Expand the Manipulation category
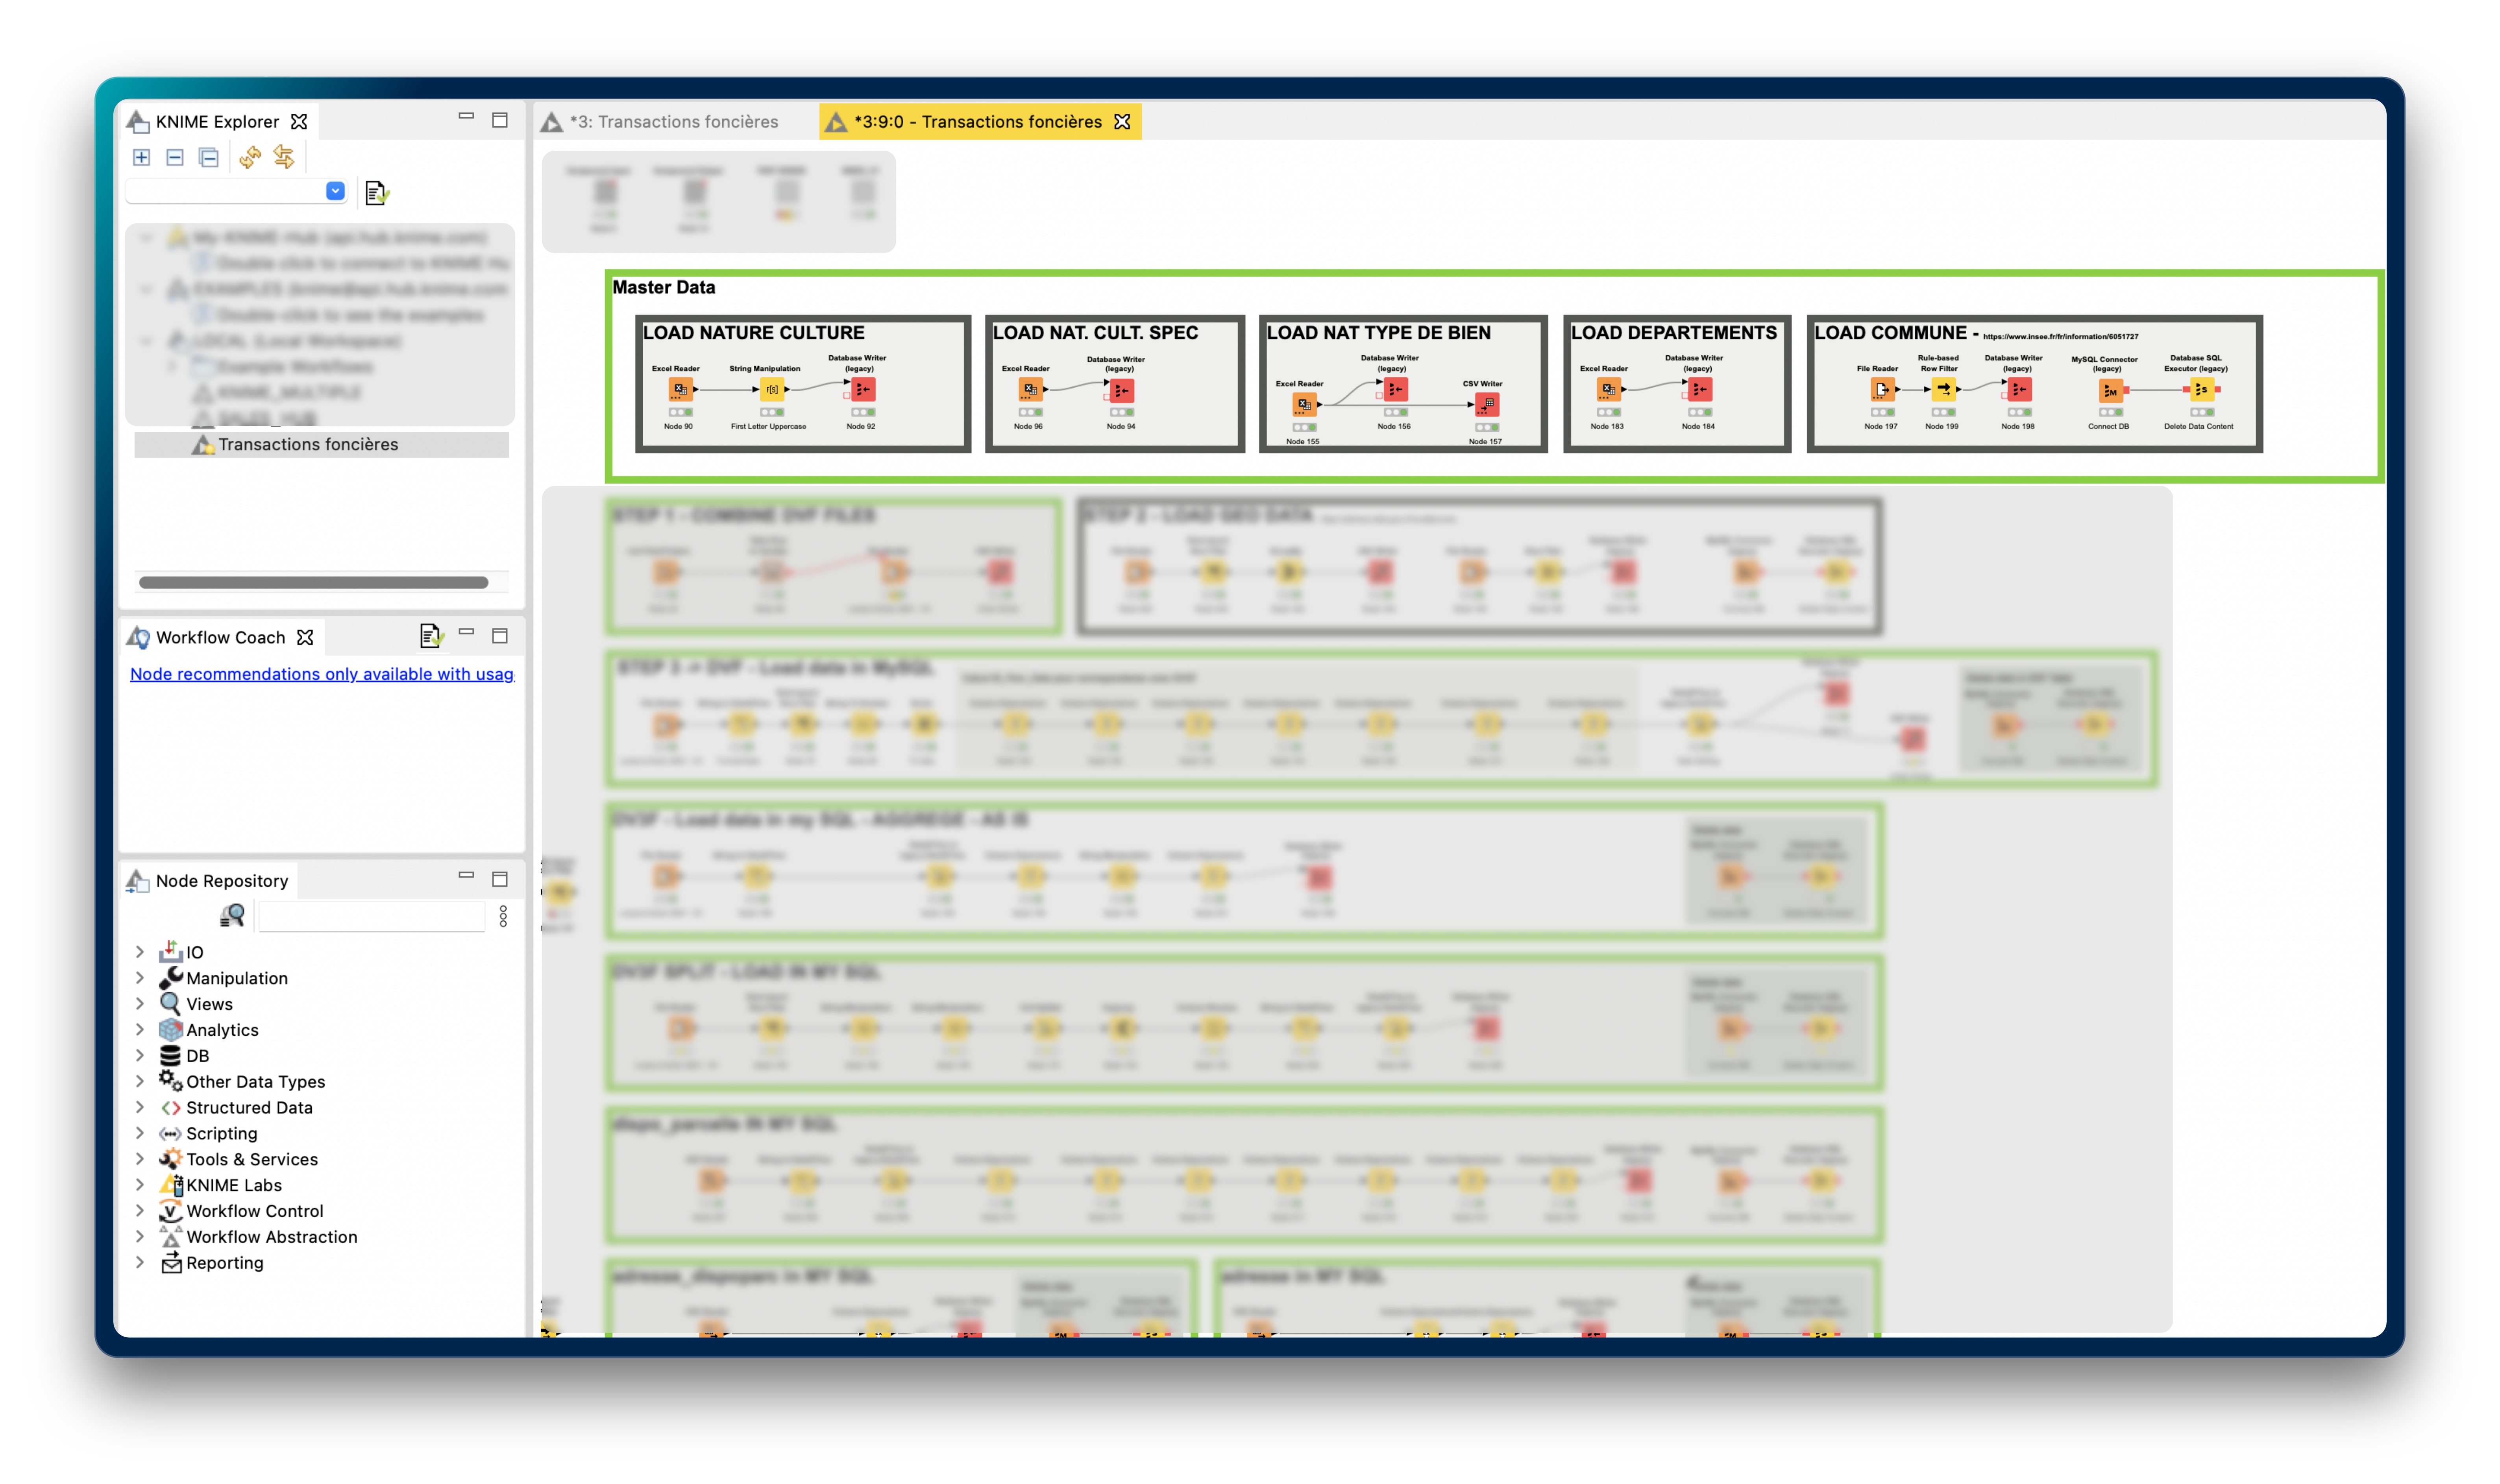The width and height of the screenshot is (2500, 1484). click(x=140, y=978)
